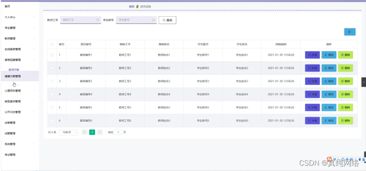Open 详情 for row 留言编号2
This screenshot has height=171, width=366.
pos(312,68)
